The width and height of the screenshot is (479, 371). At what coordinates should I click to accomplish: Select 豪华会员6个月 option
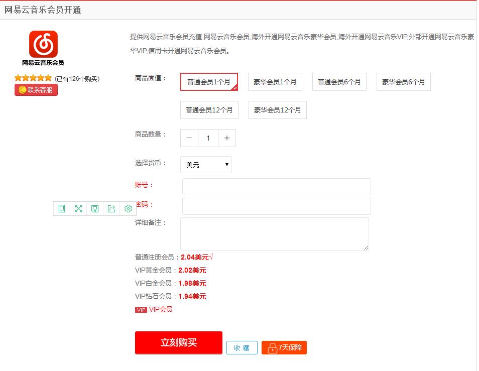click(x=404, y=82)
